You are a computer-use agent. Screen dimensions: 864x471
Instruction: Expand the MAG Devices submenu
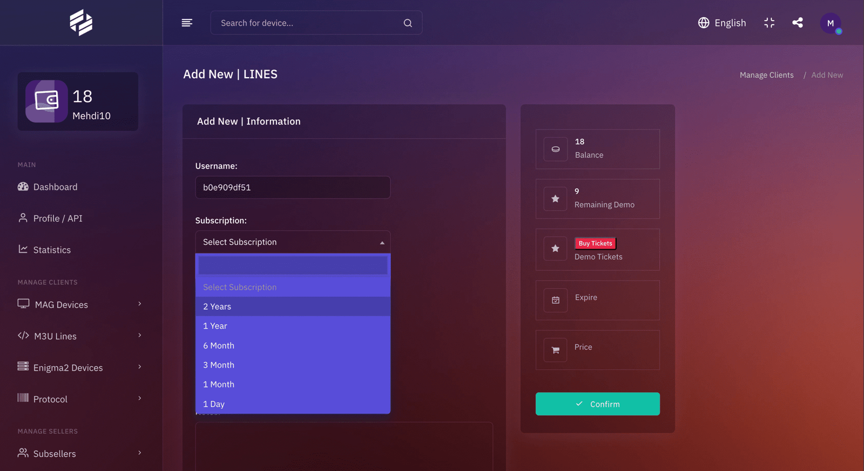click(x=79, y=304)
